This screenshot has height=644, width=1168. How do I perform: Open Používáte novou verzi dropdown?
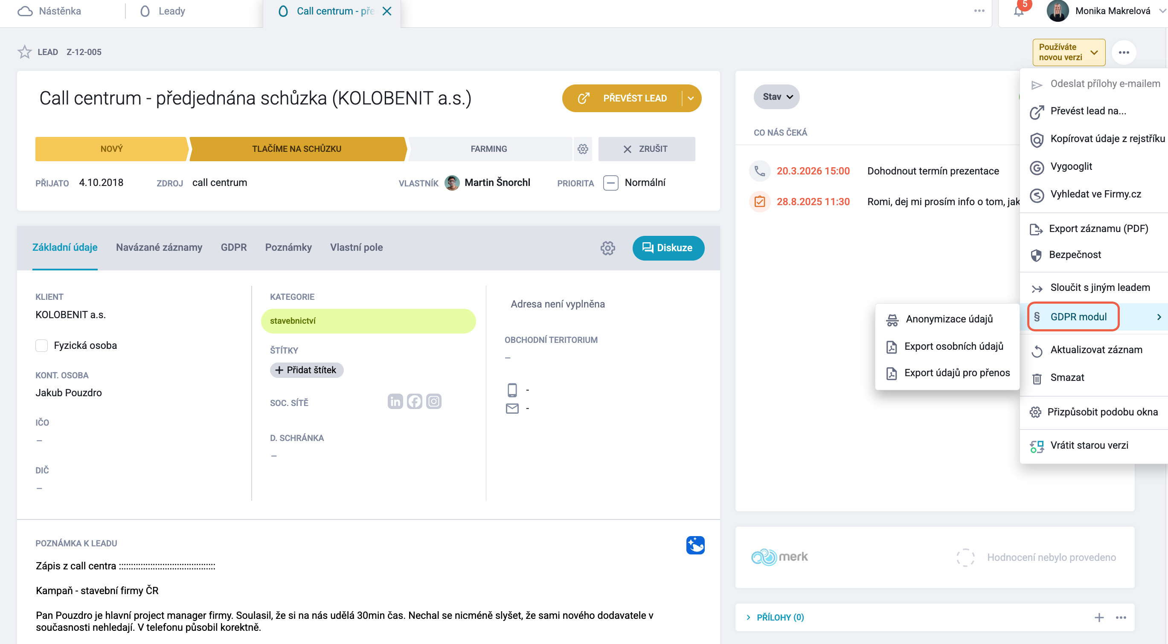pos(1069,52)
